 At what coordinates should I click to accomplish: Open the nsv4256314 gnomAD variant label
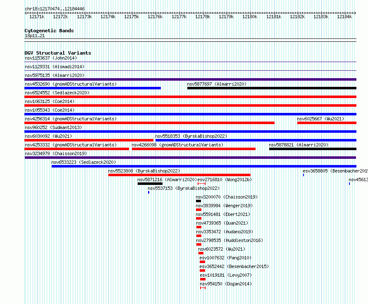[x=71, y=119]
